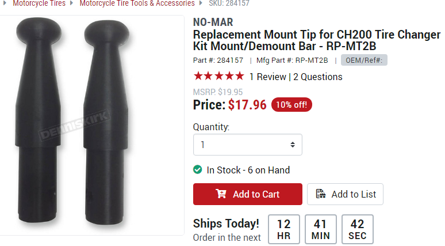Screen dimensions: 445x246
Task: Click the hours countdown box
Action: [x=283, y=229]
